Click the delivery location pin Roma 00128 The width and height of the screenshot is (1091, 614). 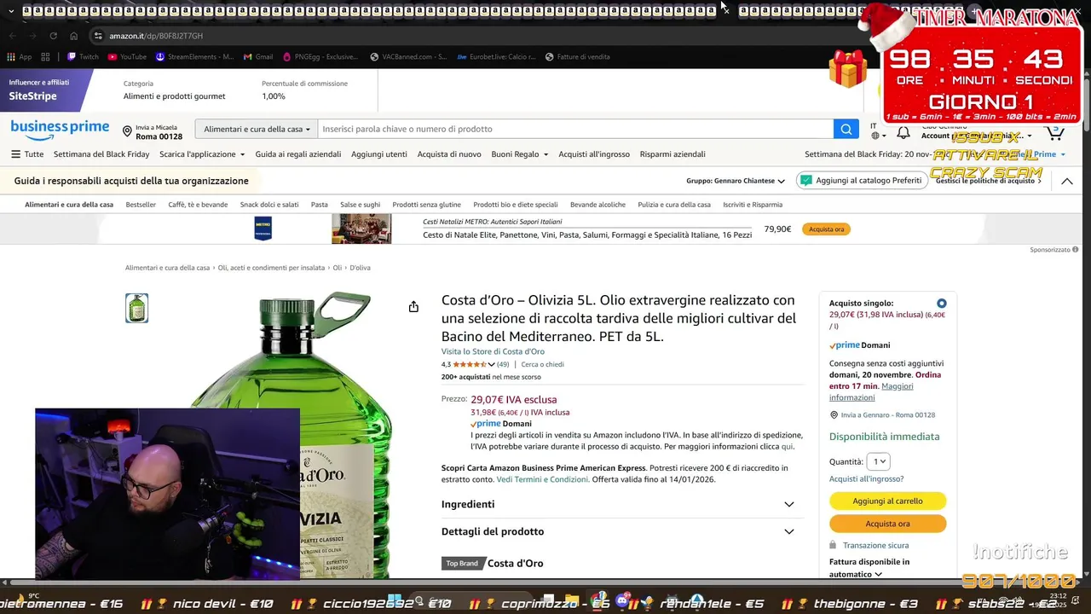point(153,131)
